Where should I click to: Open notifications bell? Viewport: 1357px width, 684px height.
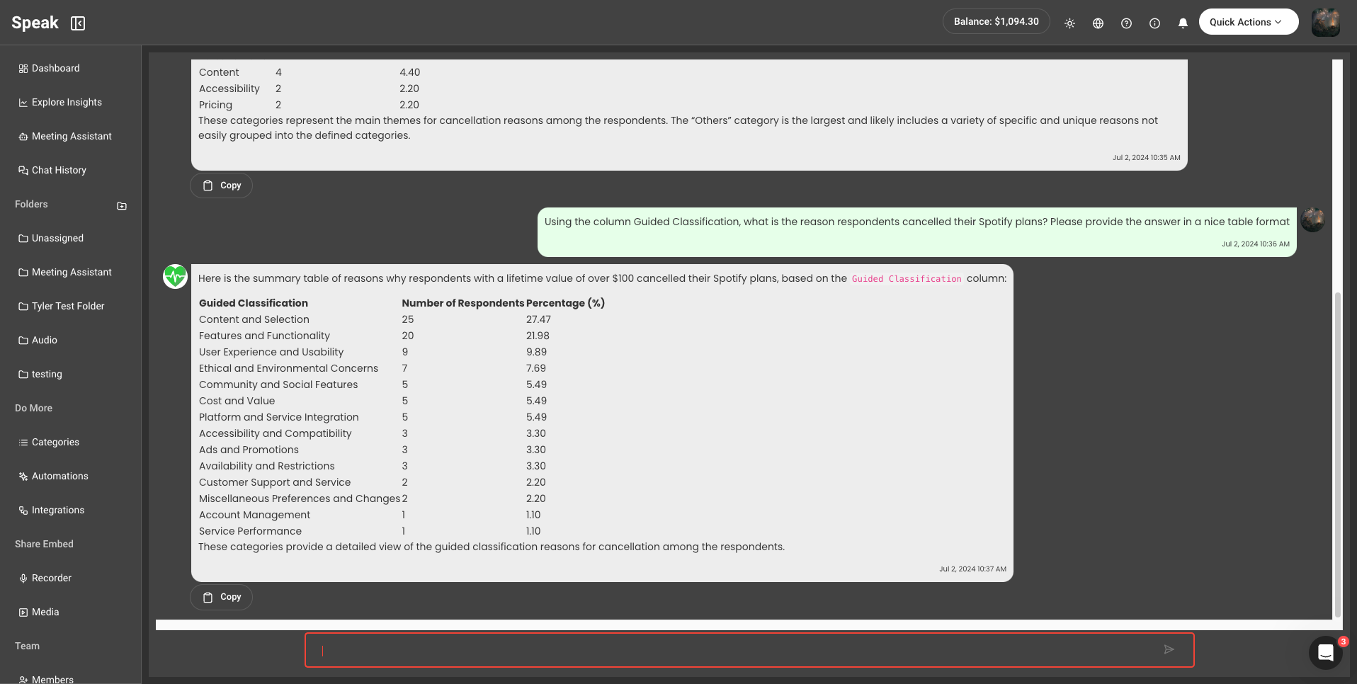pos(1183,23)
